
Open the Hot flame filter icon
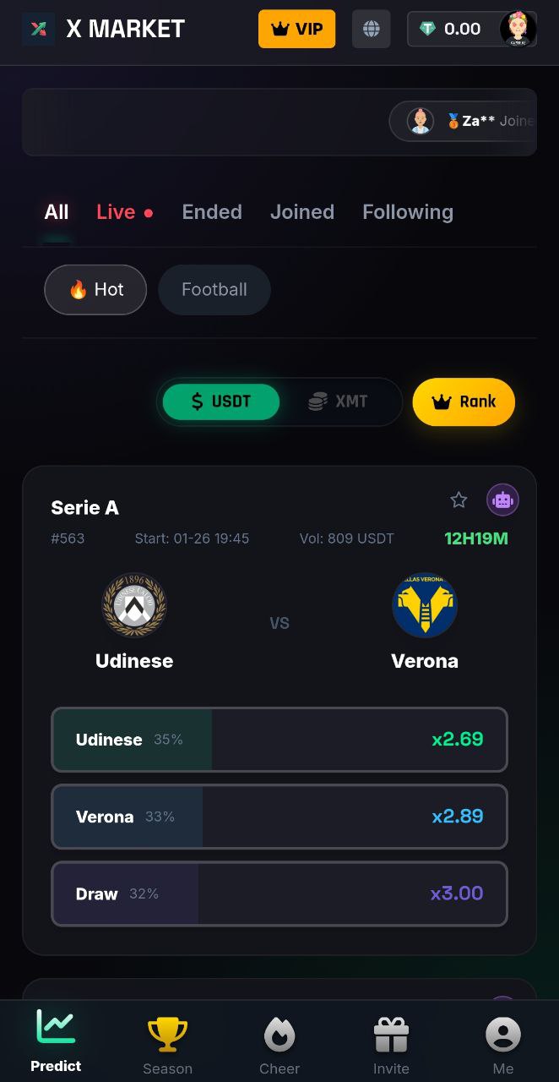79,289
